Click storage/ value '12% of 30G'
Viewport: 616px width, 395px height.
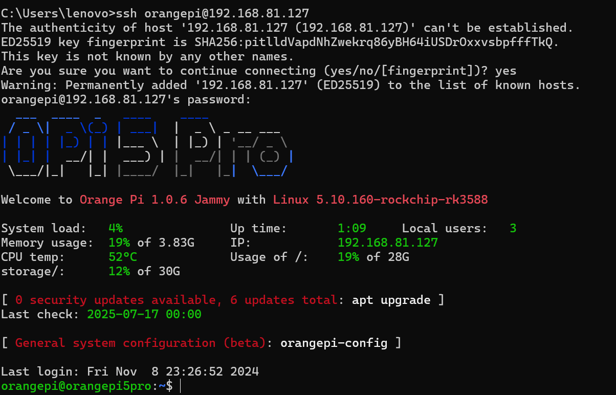click(144, 271)
